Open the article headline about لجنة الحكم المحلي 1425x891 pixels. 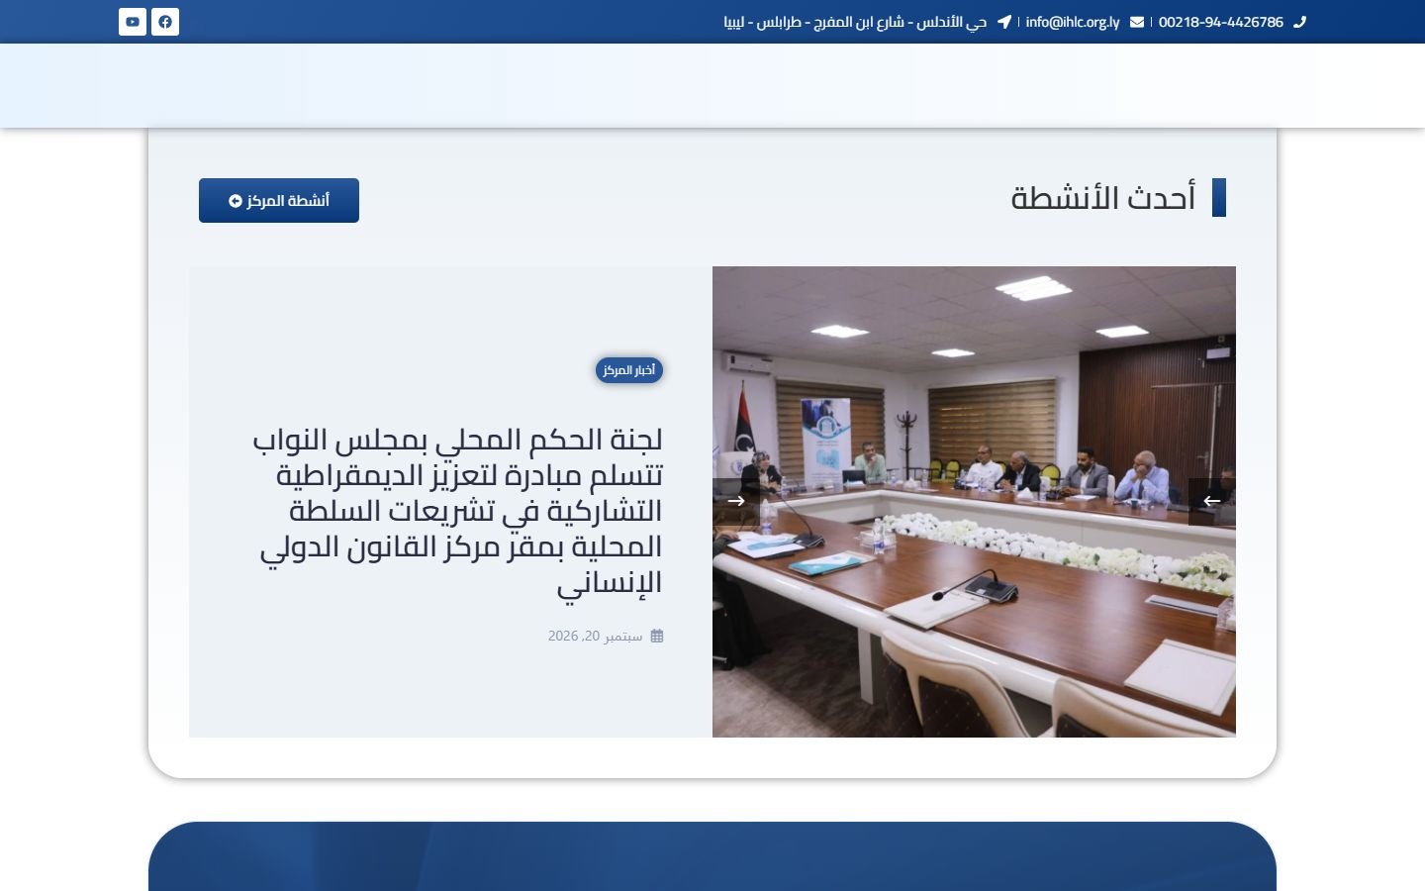[x=457, y=510]
